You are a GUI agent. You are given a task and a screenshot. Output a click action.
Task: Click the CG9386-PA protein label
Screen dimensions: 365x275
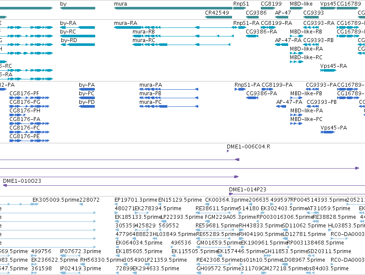pos(262,94)
